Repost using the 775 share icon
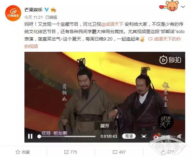190x158 pixels. pyautogui.click(x=71, y=152)
